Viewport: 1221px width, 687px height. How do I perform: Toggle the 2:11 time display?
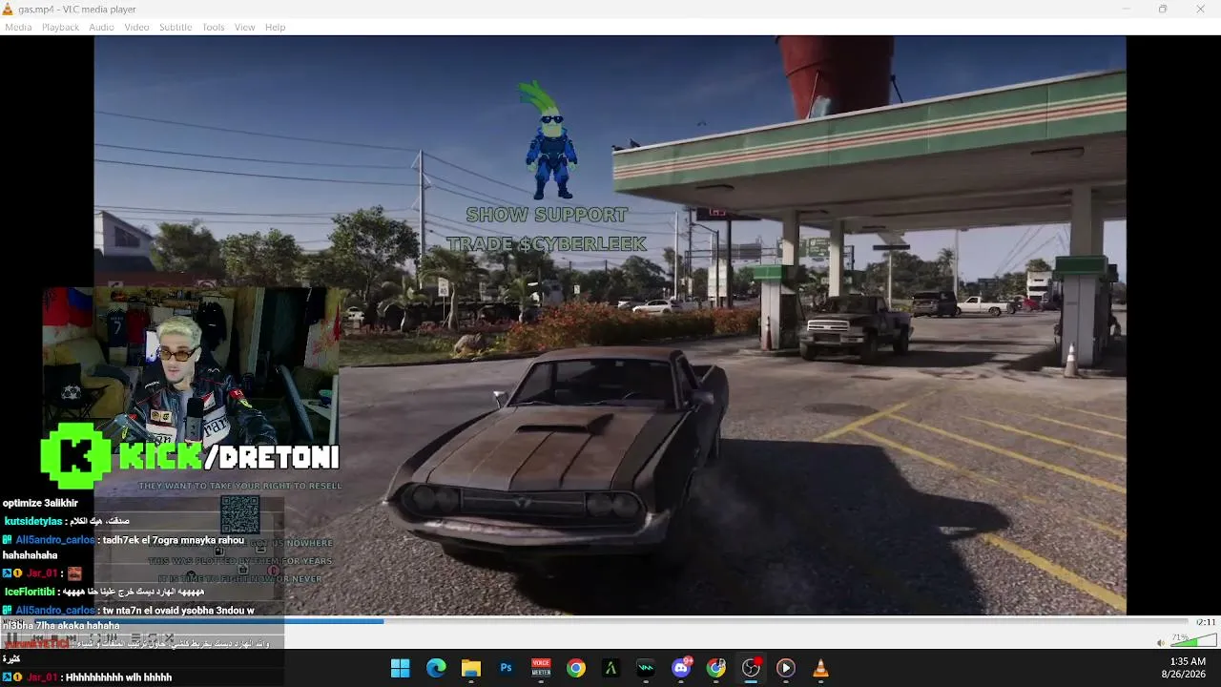click(x=1207, y=622)
